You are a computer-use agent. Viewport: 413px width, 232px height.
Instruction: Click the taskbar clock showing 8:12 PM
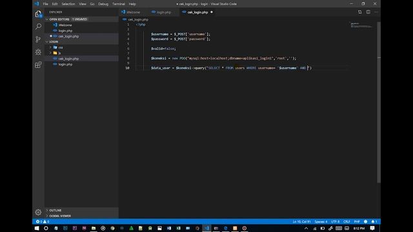point(359,228)
